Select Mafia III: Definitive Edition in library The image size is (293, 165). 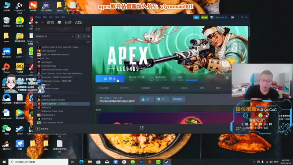(55, 55)
